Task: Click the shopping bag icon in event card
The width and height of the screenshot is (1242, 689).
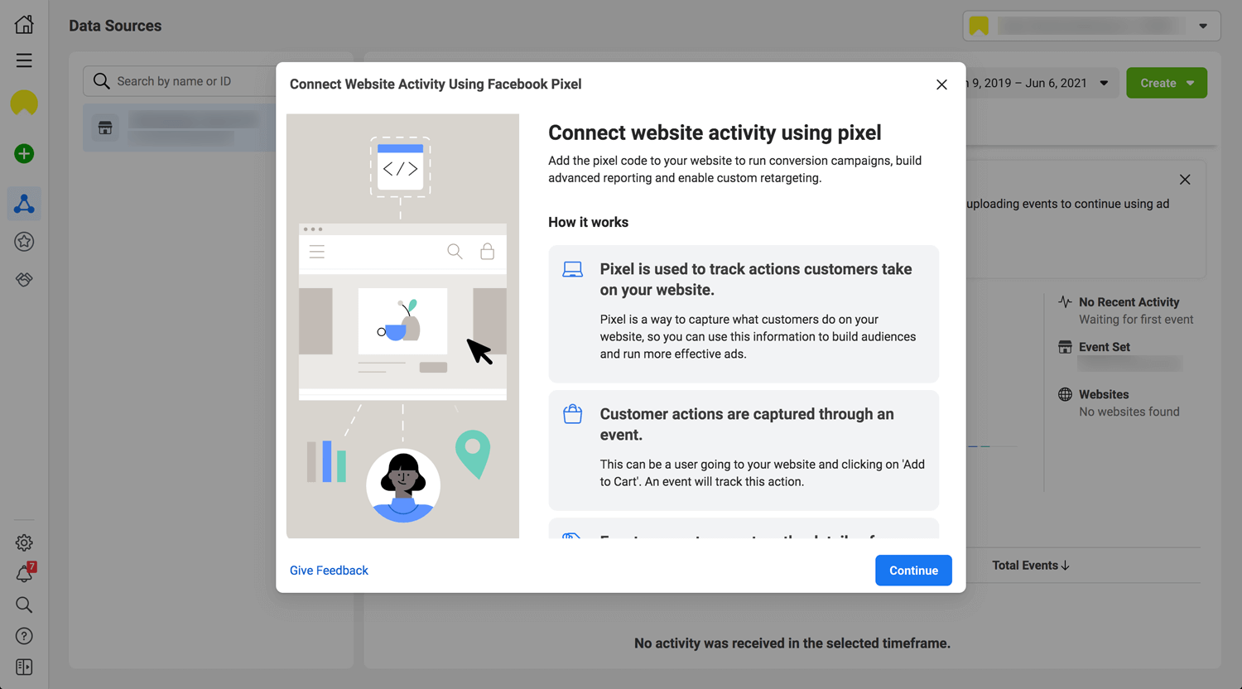Action: click(572, 414)
